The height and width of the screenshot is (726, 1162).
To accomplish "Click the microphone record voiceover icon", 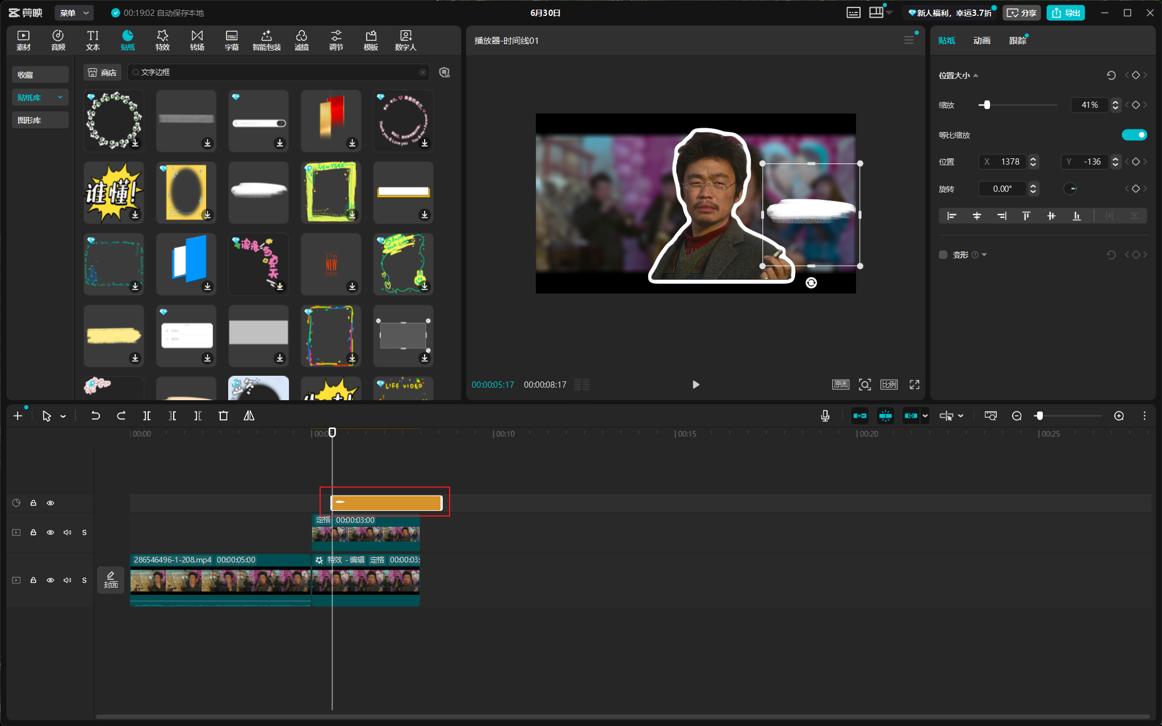I will [x=825, y=416].
